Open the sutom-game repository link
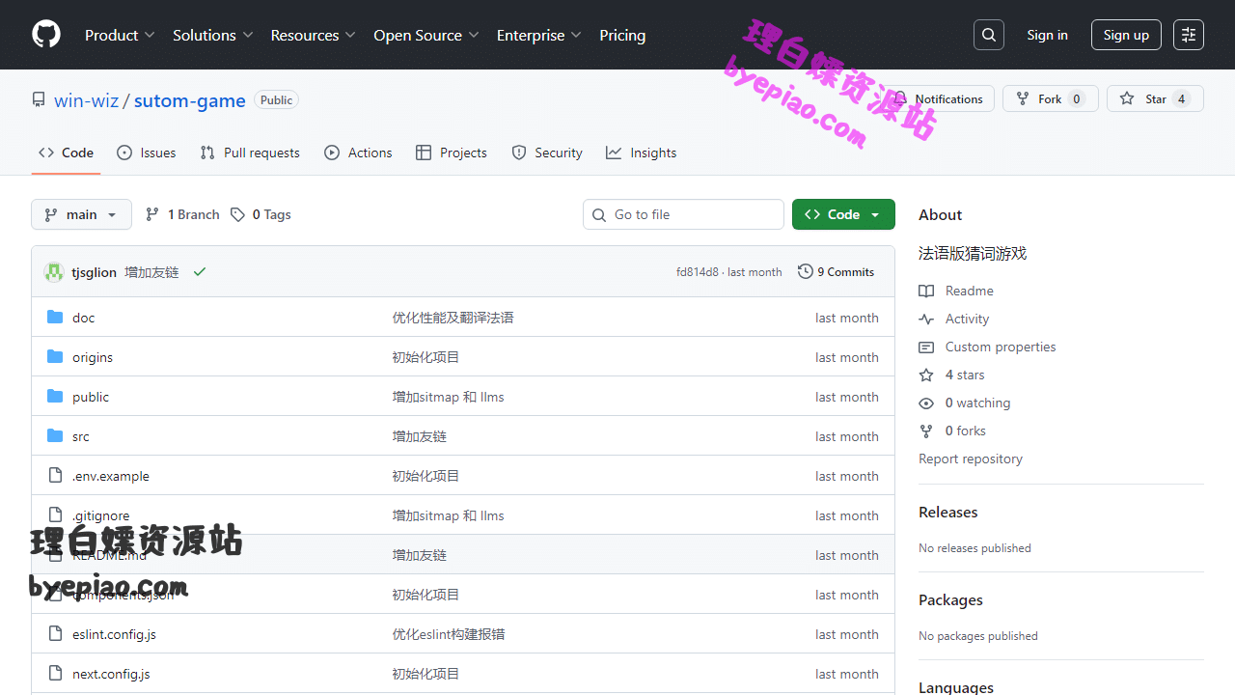This screenshot has height=695, width=1235. (190, 100)
